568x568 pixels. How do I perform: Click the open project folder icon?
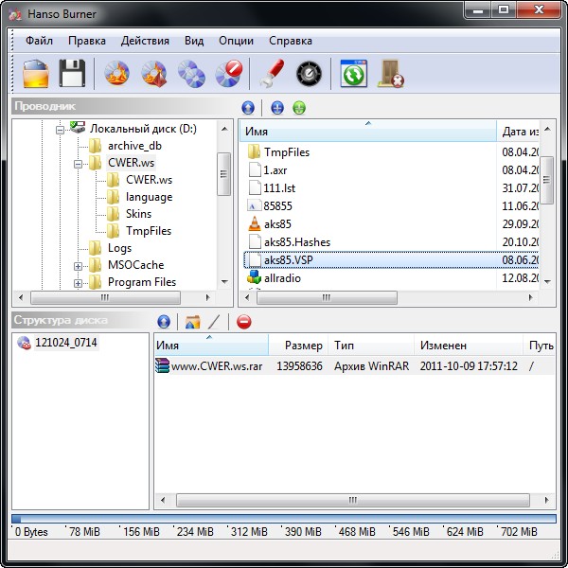click(x=36, y=73)
